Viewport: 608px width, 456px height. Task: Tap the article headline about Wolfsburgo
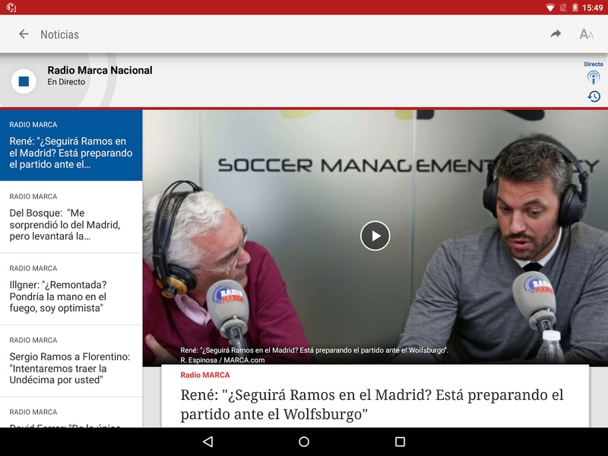click(372, 404)
